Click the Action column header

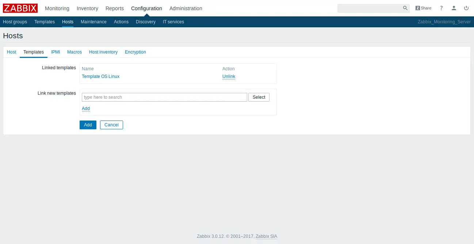tap(229, 69)
